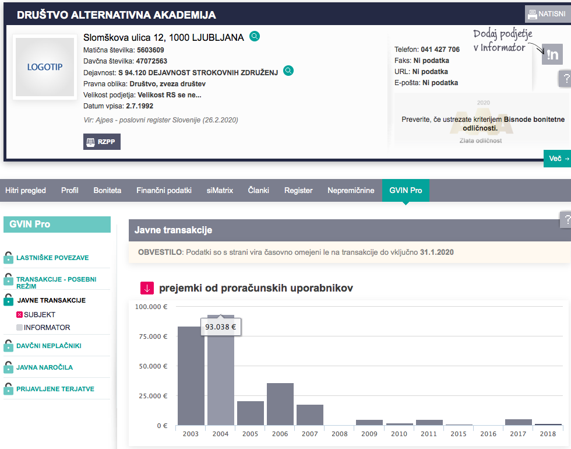Open Lastniške povezave in the sidebar
Viewport: 571px width, 449px height.
pos(52,258)
